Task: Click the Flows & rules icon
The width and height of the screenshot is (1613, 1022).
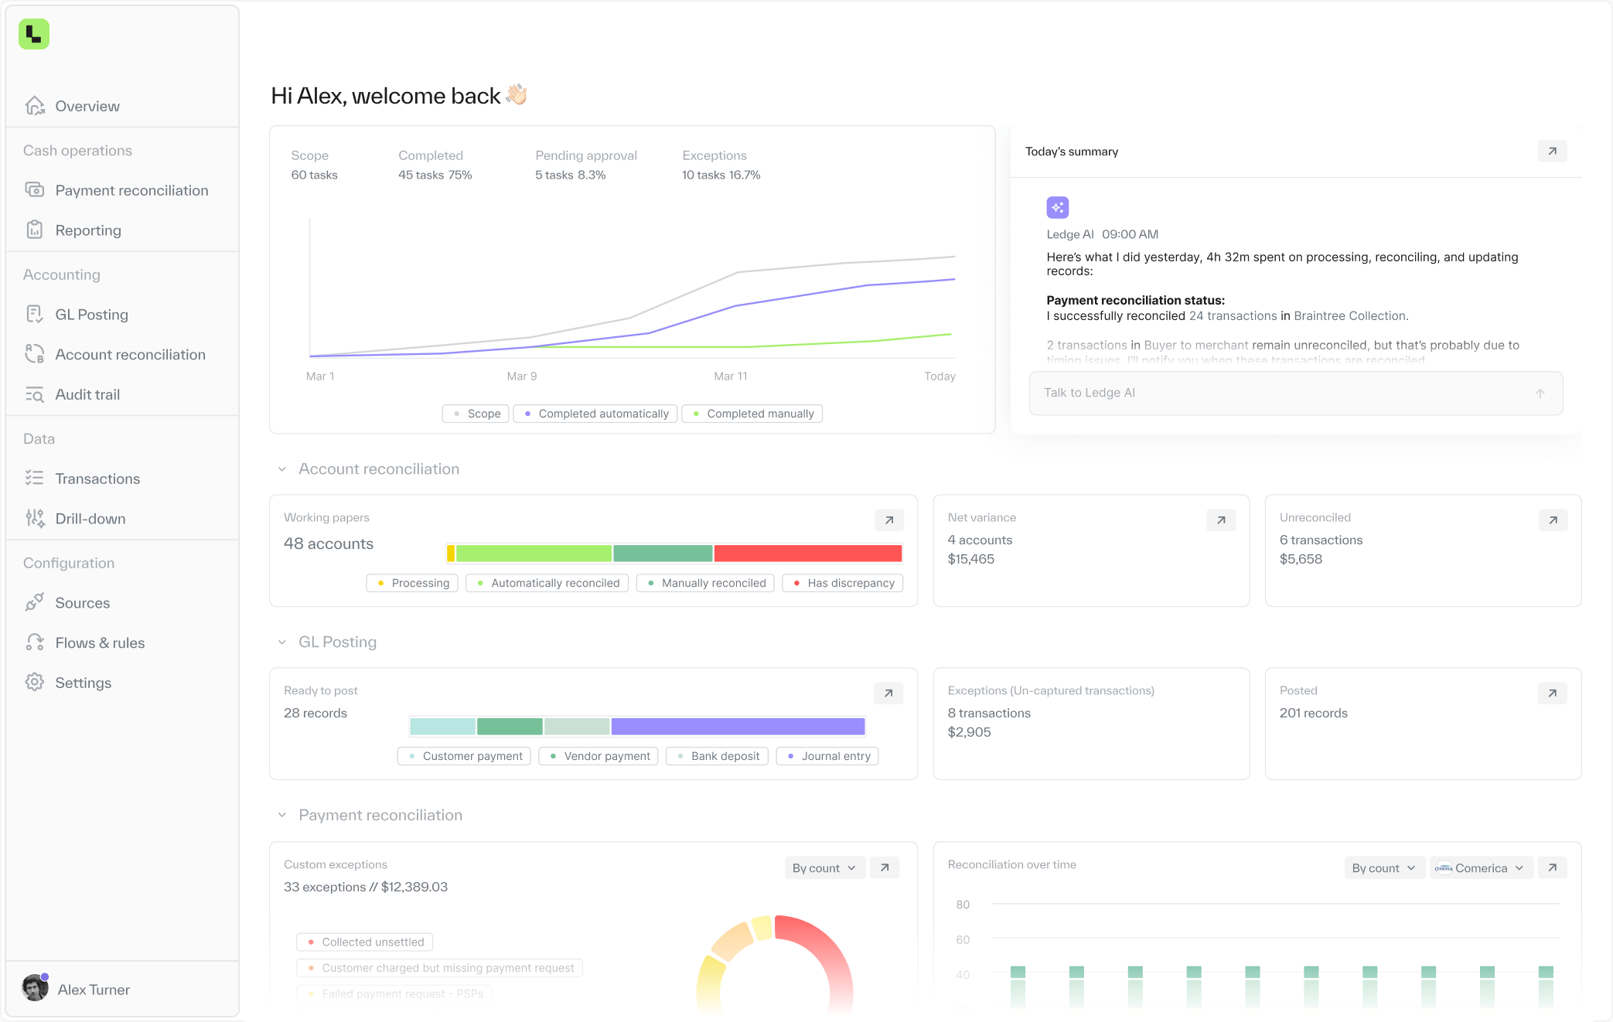Action: click(x=35, y=642)
